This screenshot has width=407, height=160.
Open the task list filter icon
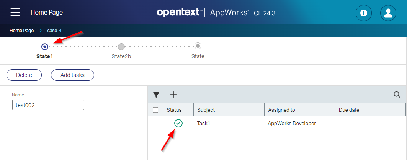(x=156, y=95)
